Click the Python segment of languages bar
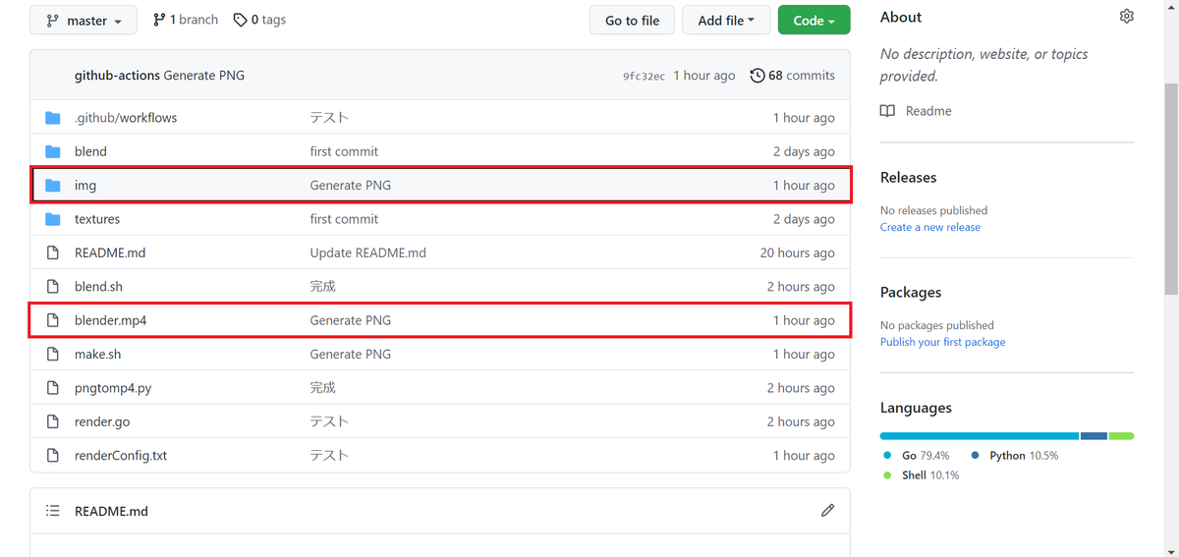 [x=1094, y=436]
